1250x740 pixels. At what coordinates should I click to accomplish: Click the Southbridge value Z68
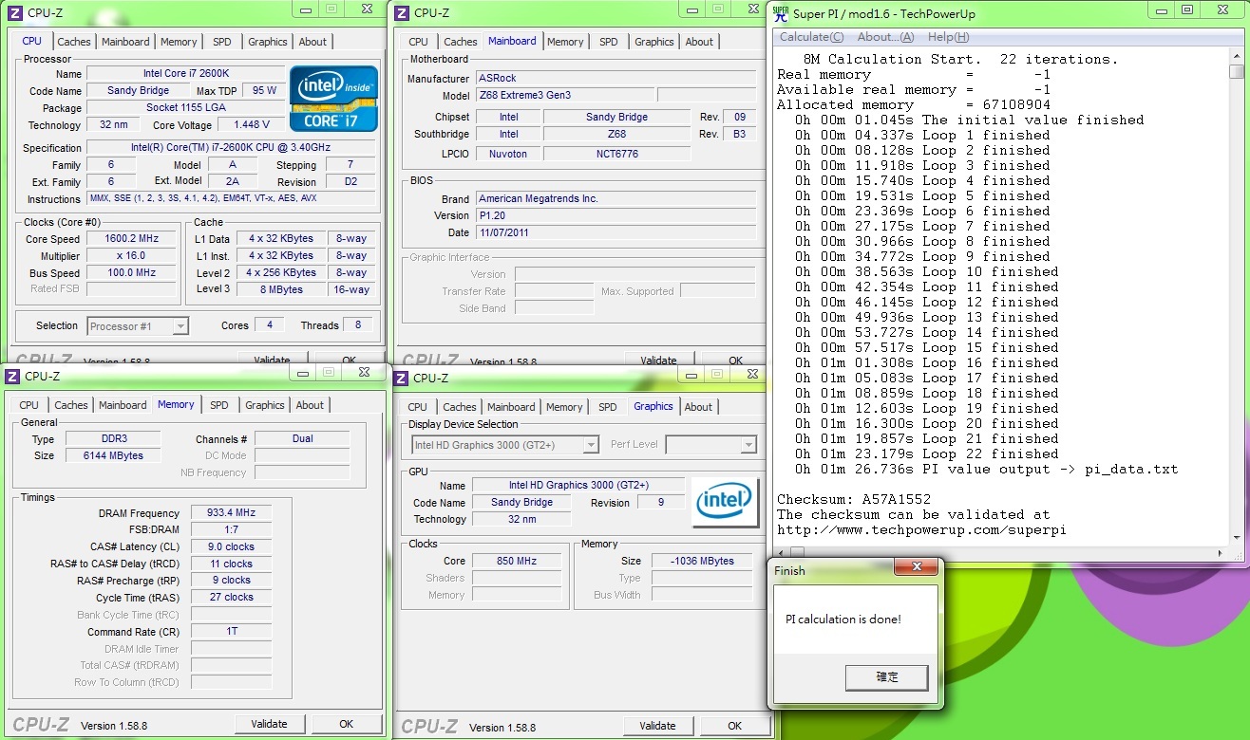tap(616, 135)
